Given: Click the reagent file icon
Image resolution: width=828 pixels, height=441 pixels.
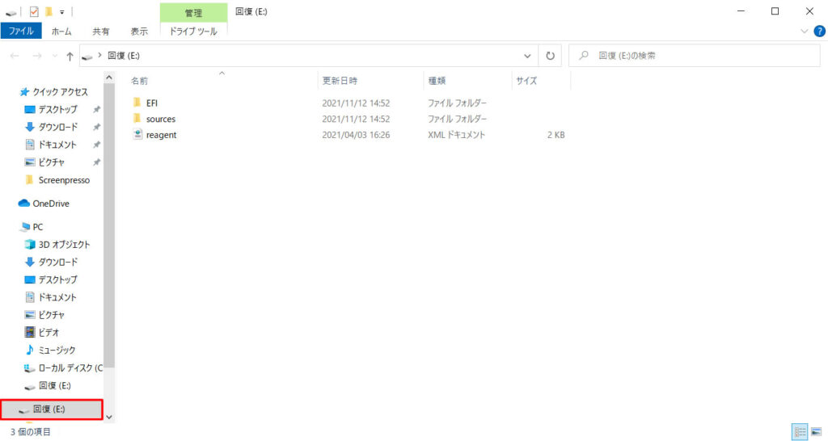Looking at the screenshot, I should (137, 135).
